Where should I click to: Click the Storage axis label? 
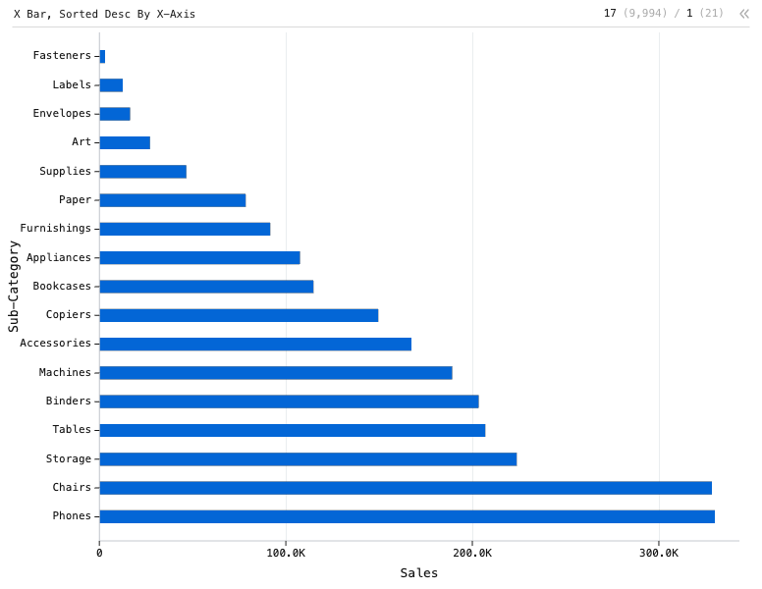click(68, 458)
